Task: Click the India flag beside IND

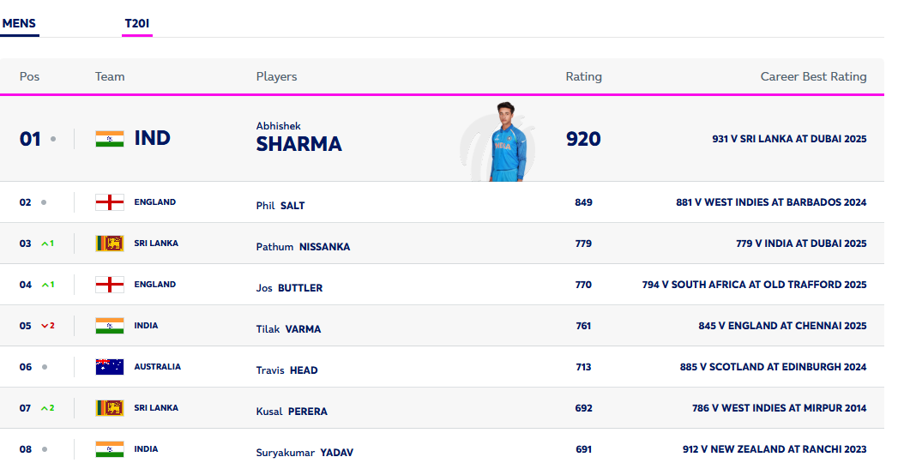Action: pyautogui.click(x=110, y=139)
